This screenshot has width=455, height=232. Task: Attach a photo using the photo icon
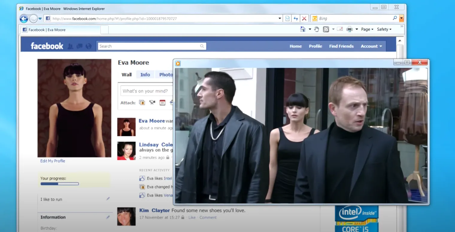pyautogui.click(x=142, y=103)
